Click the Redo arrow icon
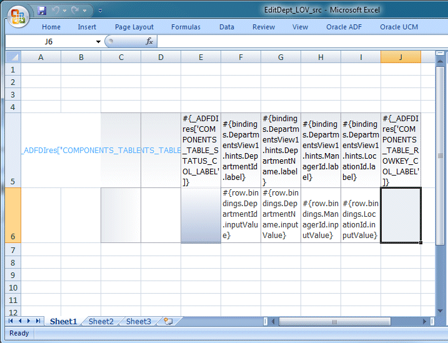Screen dimensions: 448x343 [x=75, y=11]
